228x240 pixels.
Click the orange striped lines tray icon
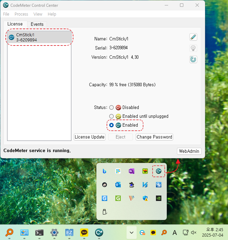point(132,198)
